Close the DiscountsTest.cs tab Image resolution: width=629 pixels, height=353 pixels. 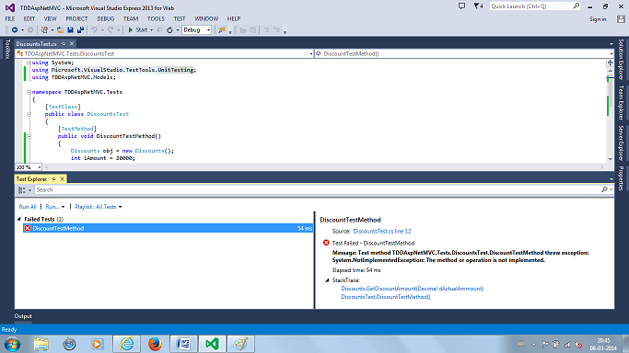click(72, 44)
